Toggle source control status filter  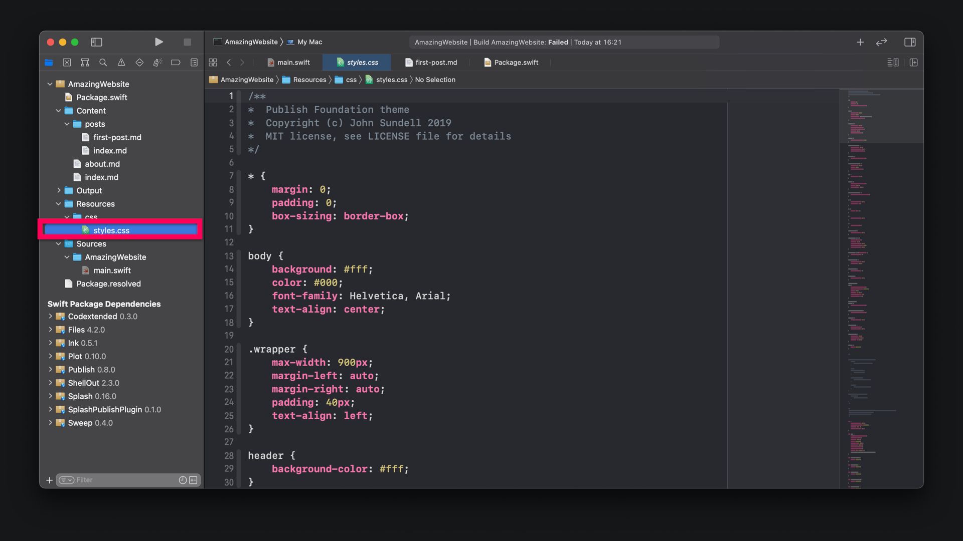(x=193, y=480)
